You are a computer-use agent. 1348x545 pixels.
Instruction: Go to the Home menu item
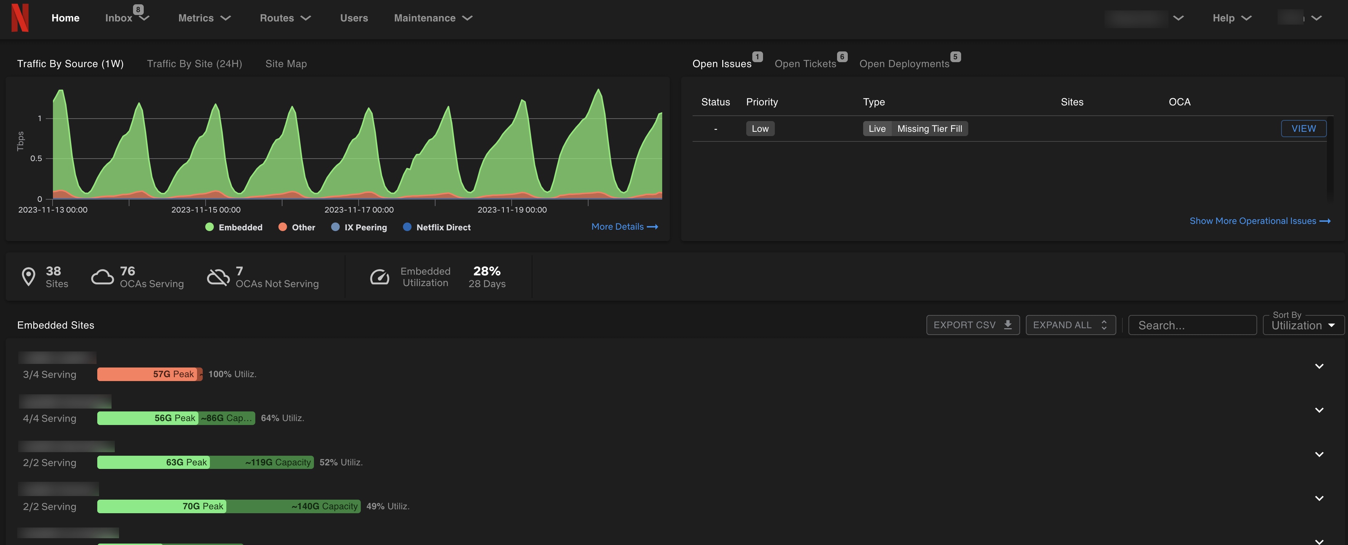pyautogui.click(x=65, y=18)
